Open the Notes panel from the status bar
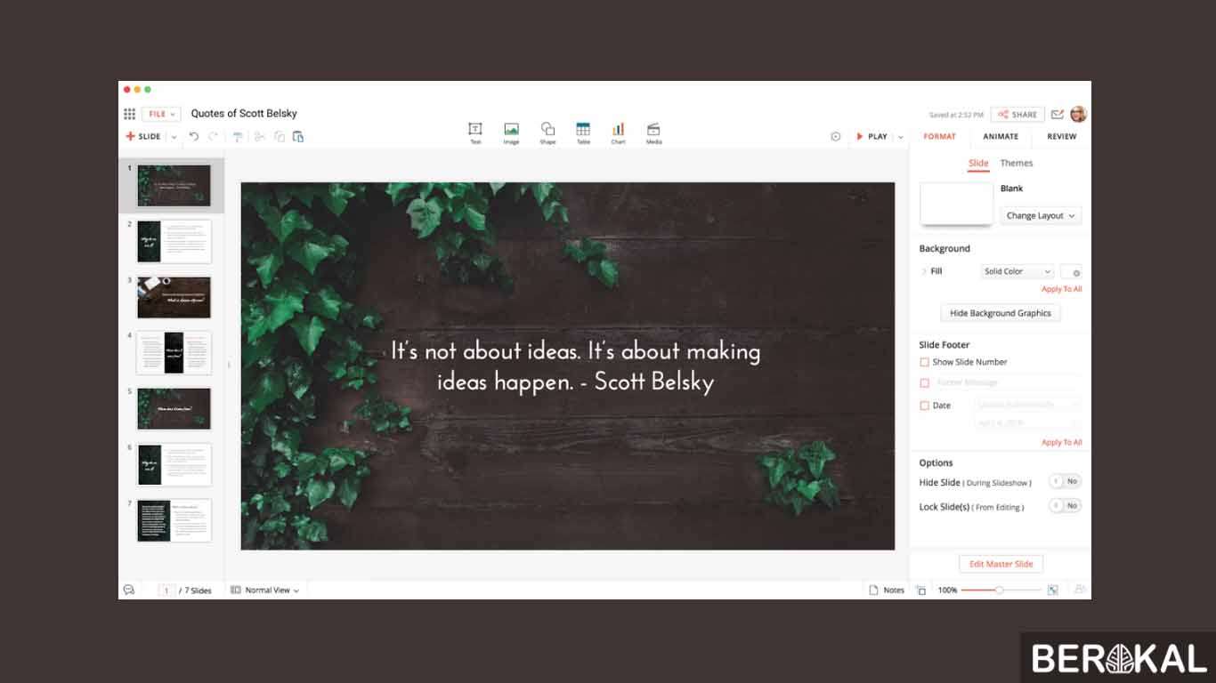Image resolution: width=1216 pixels, height=683 pixels. pyautogui.click(x=887, y=590)
